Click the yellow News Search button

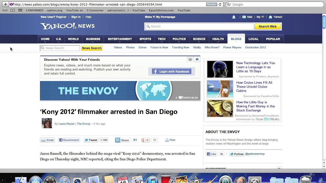(92, 48)
